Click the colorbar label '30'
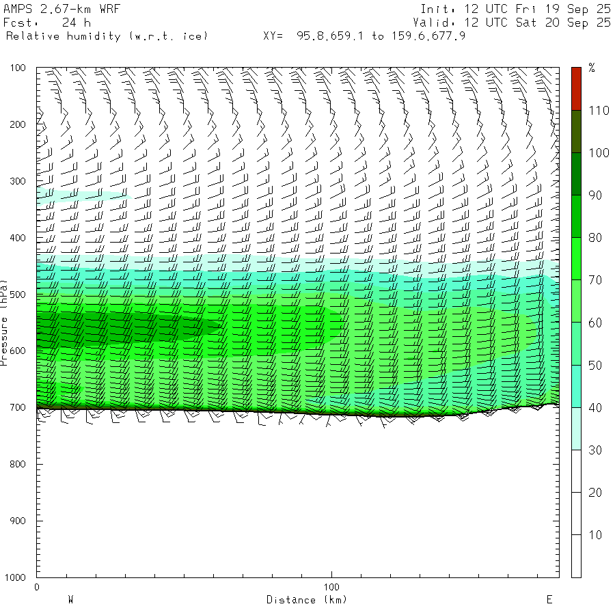Viewport: 615px width, 615px height. tap(595, 450)
